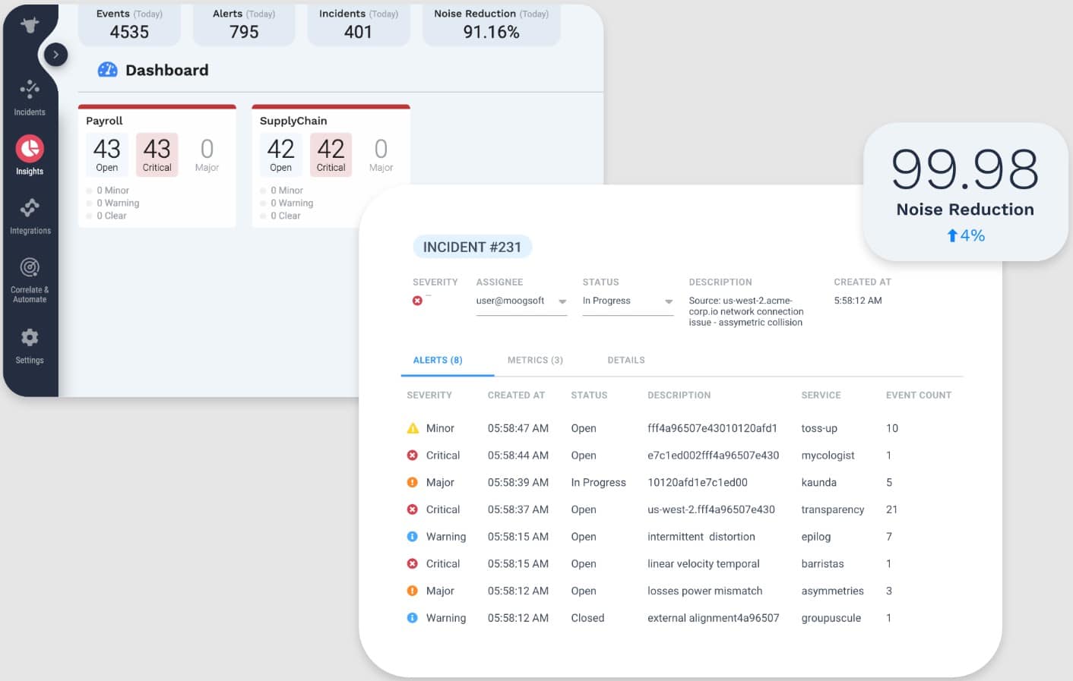Select the Insights pie chart icon
1073x681 pixels.
click(x=30, y=149)
